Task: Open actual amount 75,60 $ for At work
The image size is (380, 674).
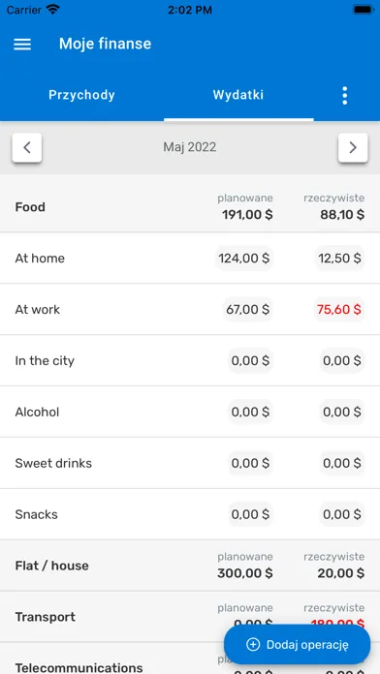Action: (339, 310)
